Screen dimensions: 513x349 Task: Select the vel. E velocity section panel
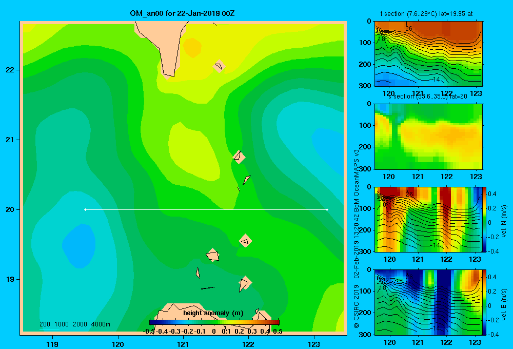428,302
